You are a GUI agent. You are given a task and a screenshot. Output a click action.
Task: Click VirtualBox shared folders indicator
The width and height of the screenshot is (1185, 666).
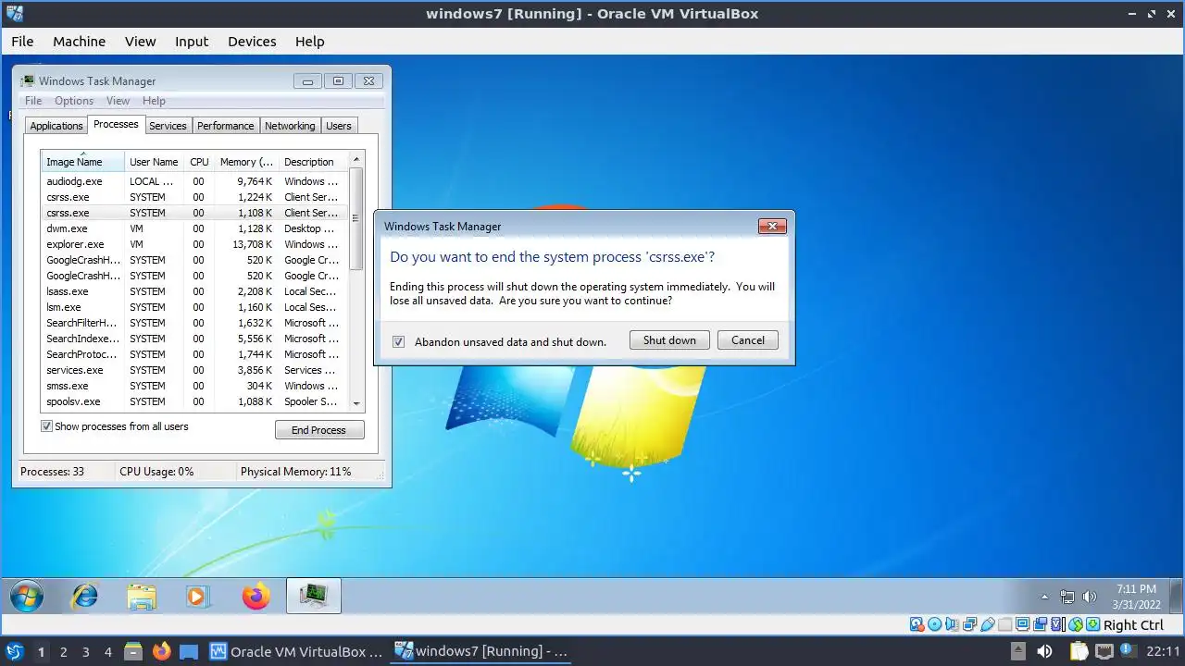(1004, 625)
